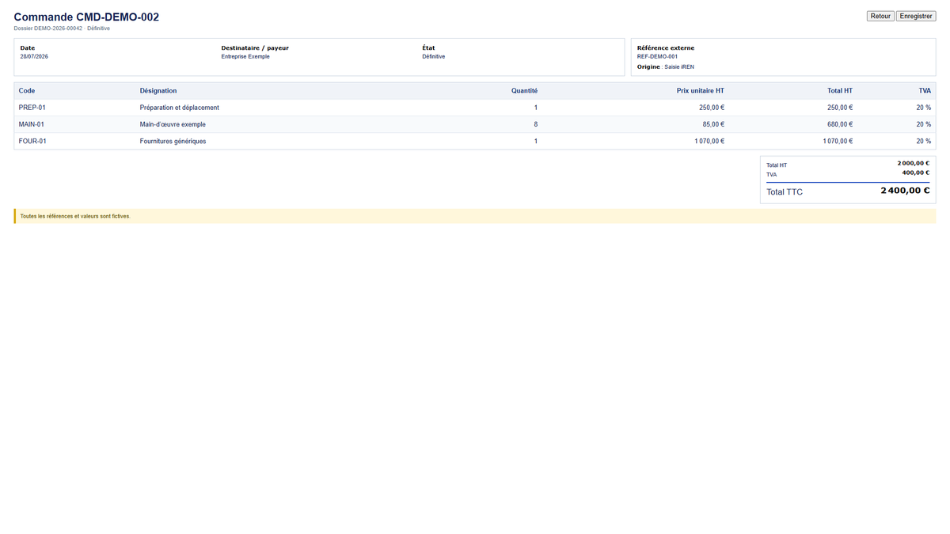Click the Quantité column header

[x=524, y=91]
